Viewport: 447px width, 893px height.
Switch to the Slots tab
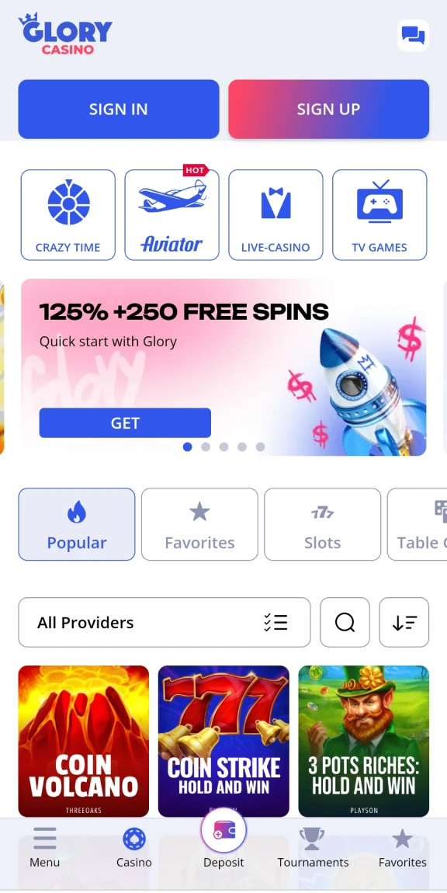pos(322,524)
